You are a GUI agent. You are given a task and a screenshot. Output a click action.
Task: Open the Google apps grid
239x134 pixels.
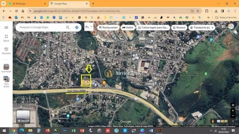(223, 26)
